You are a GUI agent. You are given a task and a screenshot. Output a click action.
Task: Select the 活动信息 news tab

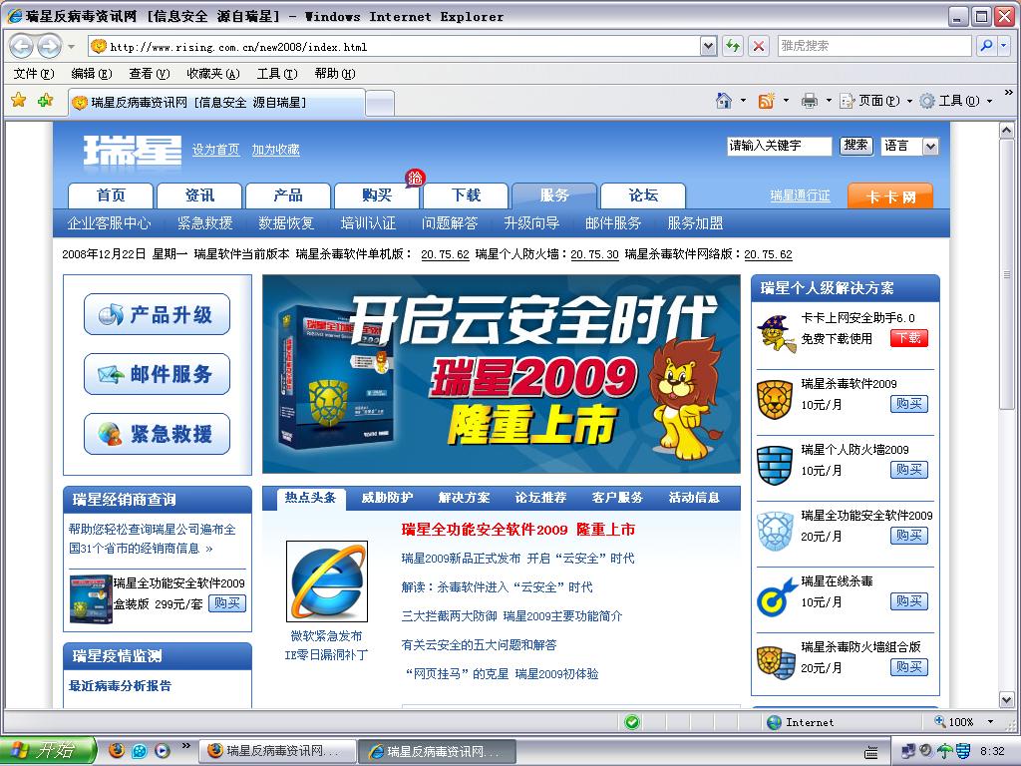[694, 498]
